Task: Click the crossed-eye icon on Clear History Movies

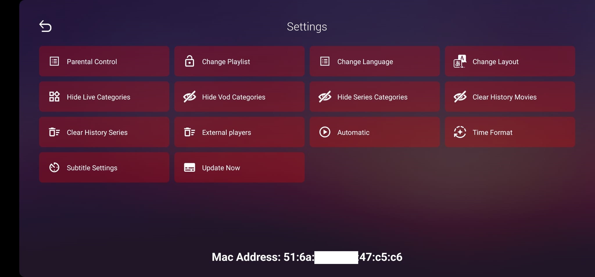Action: pyautogui.click(x=460, y=97)
